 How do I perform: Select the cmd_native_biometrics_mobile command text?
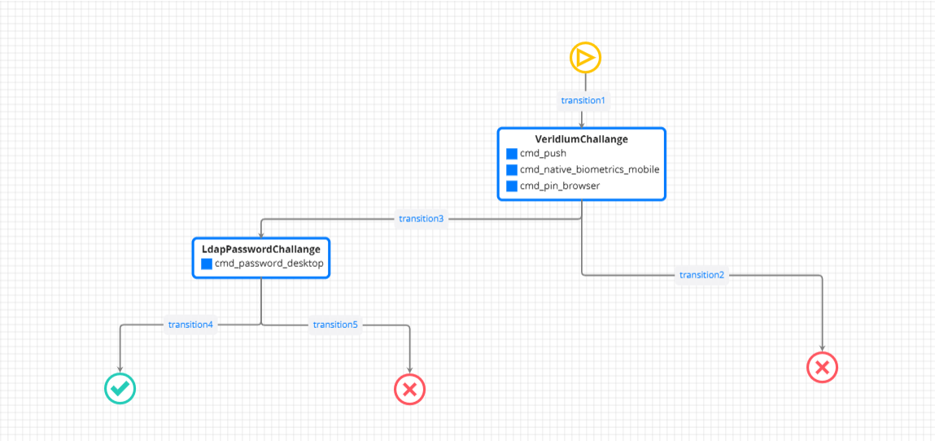point(589,170)
